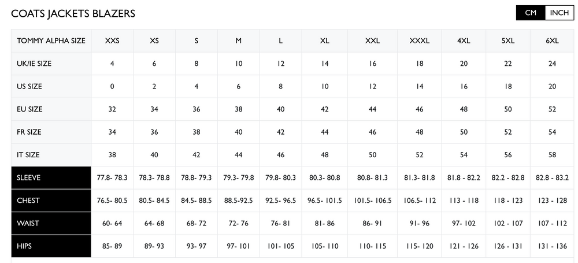This screenshot has height=263, width=578.
Task: Select the 6XL size column header
Action: pyautogui.click(x=552, y=41)
